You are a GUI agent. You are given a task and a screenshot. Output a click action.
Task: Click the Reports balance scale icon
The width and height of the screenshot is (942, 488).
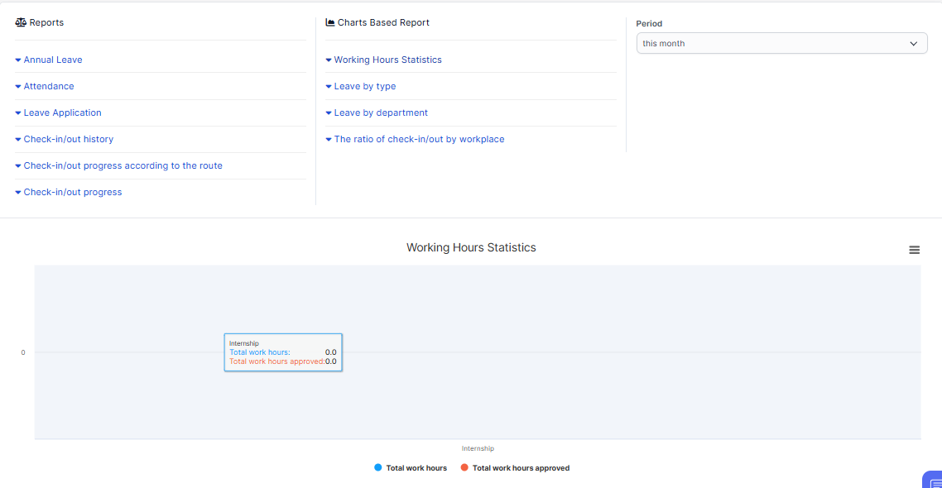tap(21, 23)
